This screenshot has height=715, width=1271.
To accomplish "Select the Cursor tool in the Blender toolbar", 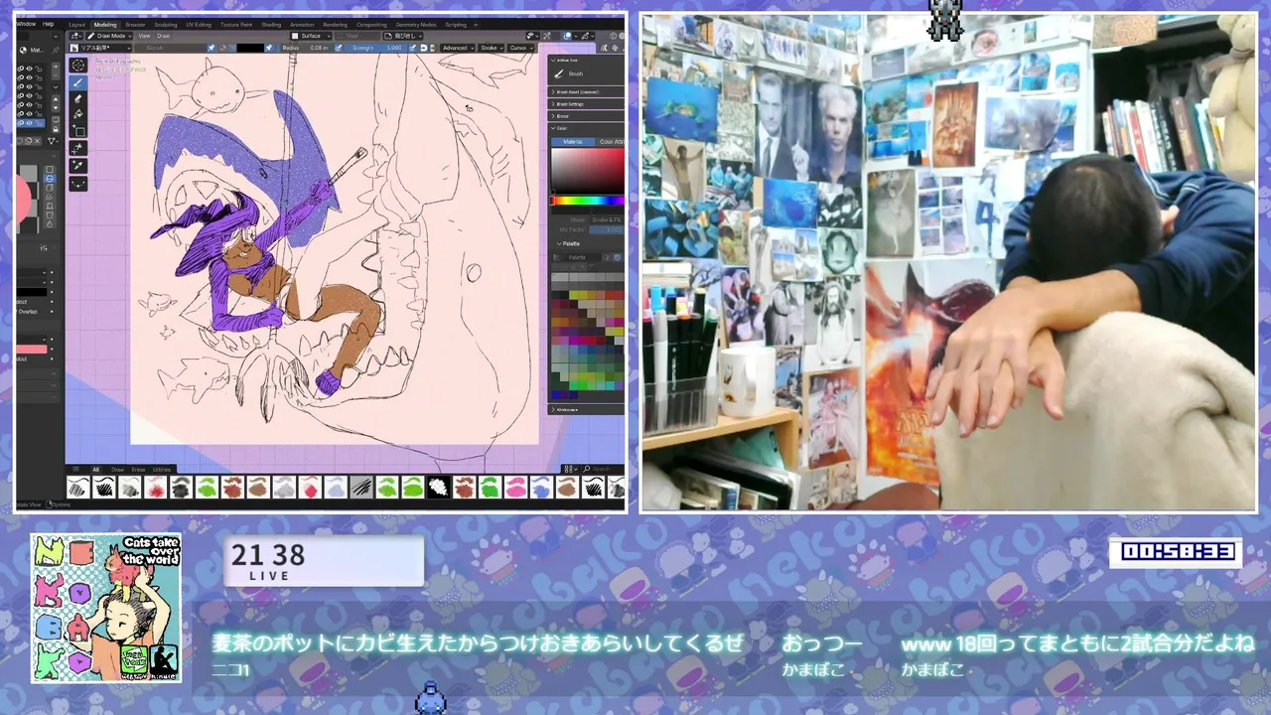I will coord(77,66).
